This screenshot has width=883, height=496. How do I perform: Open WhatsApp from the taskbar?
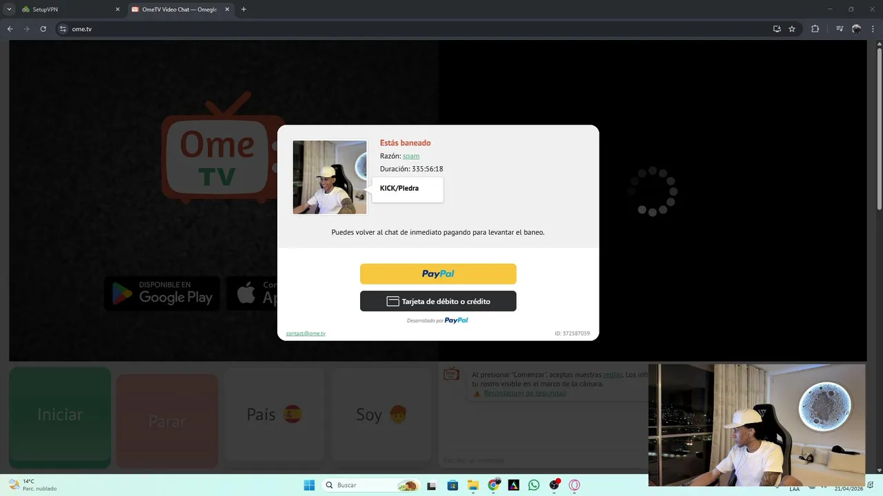pos(534,485)
